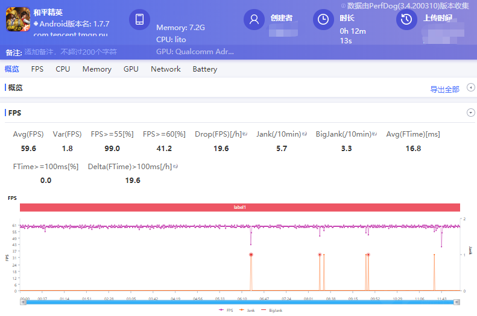477x316 pixels.
Task: Click the 备注 note input field
Action: pos(71,52)
